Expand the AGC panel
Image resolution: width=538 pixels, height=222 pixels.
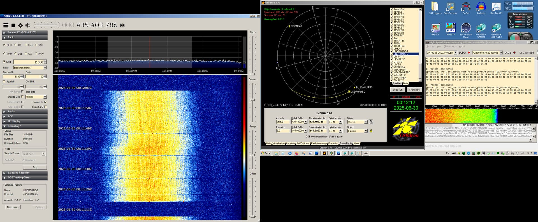(25, 116)
